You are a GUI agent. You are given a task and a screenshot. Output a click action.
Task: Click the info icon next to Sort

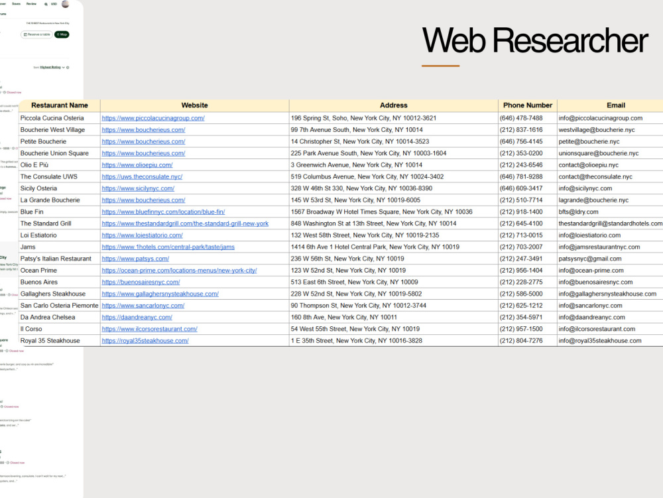pyautogui.click(x=68, y=68)
